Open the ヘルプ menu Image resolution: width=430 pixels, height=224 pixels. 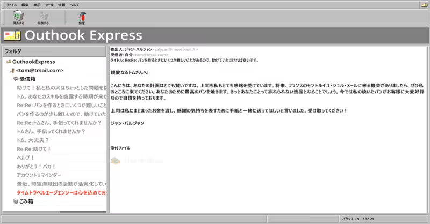(x=74, y=4)
